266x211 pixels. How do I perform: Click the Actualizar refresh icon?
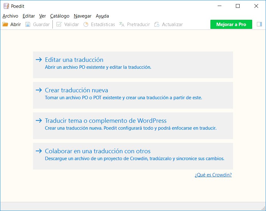tap(157, 24)
